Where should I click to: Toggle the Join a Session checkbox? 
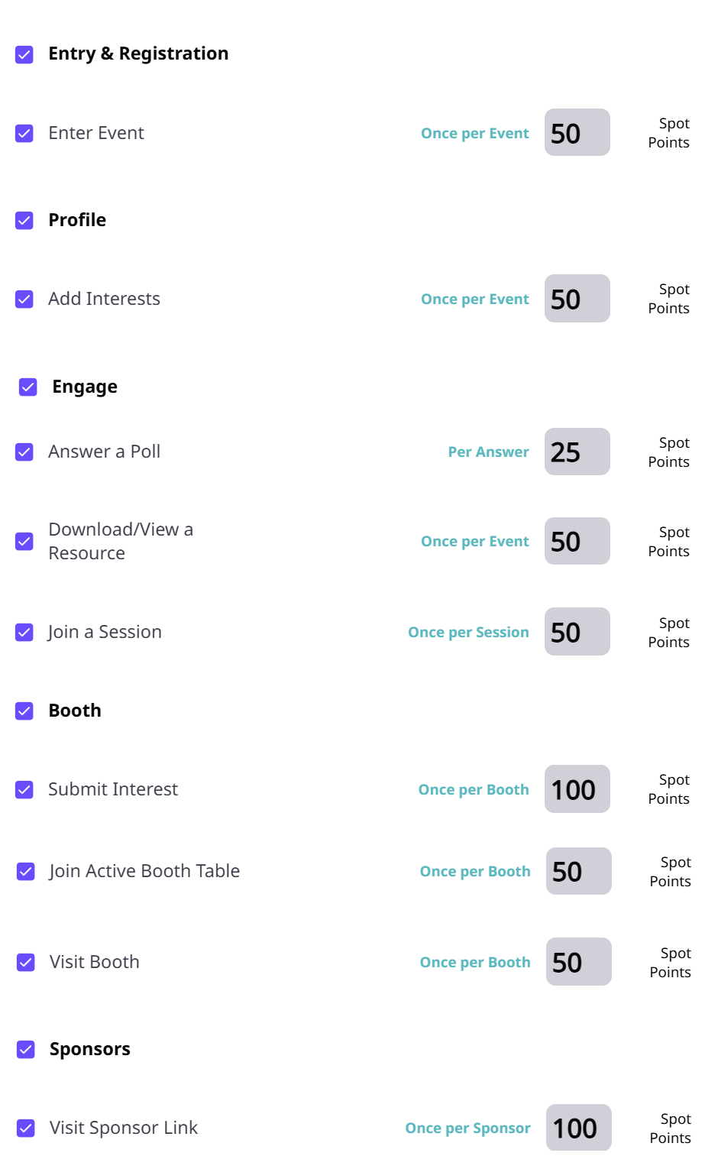click(24, 633)
